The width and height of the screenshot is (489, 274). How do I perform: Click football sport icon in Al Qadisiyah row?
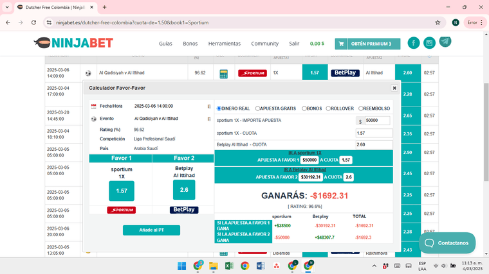coord(88,73)
